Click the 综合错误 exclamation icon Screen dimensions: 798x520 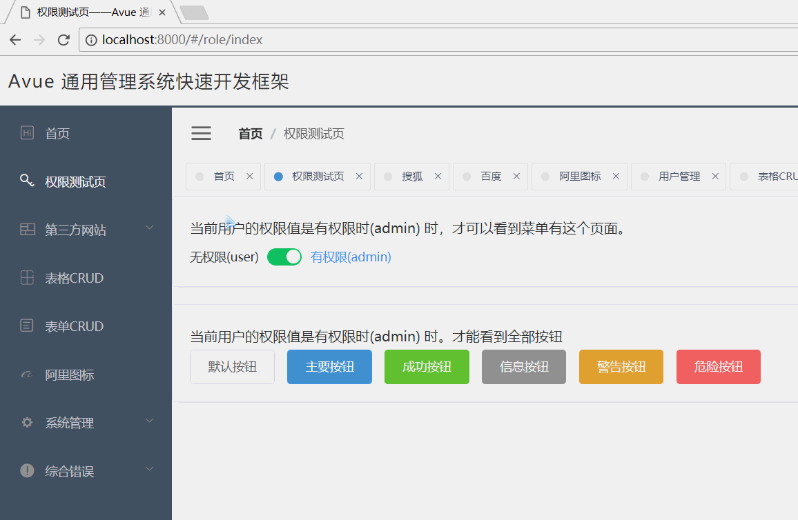click(x=27, y=471)
